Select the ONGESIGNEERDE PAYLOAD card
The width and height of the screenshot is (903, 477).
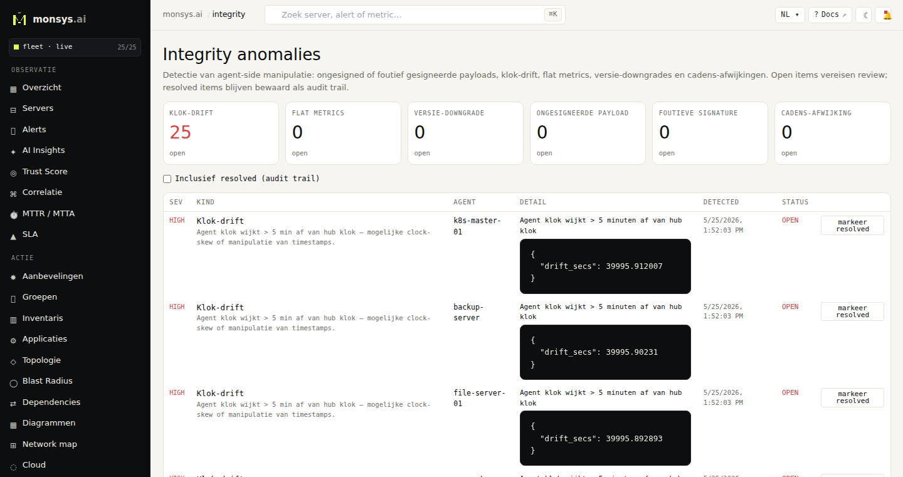click(x=588, y=133)
